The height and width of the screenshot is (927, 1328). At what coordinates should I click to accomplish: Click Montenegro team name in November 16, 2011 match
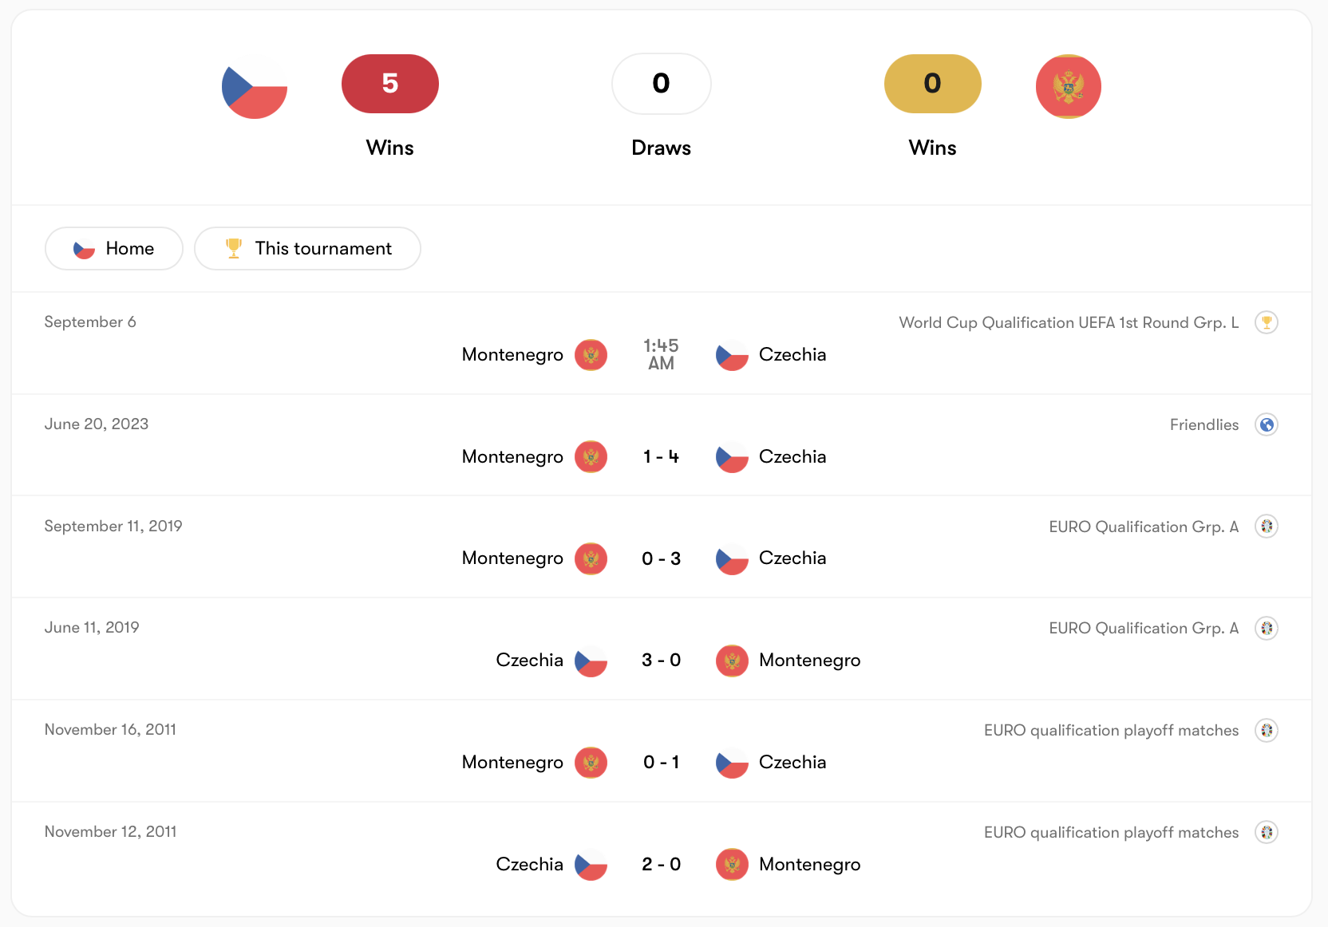pos(512,763)
